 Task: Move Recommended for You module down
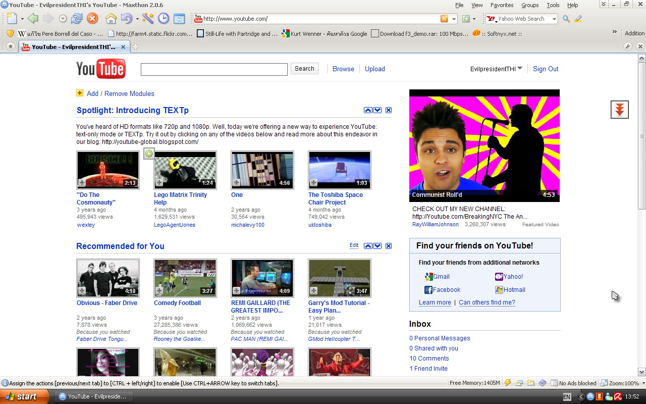click(x=377, y=246)
